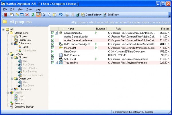Open the File menu
Image resolution: width=172 pixels, height=115 pixels.
pyautogui.click(x=5, y=9)
